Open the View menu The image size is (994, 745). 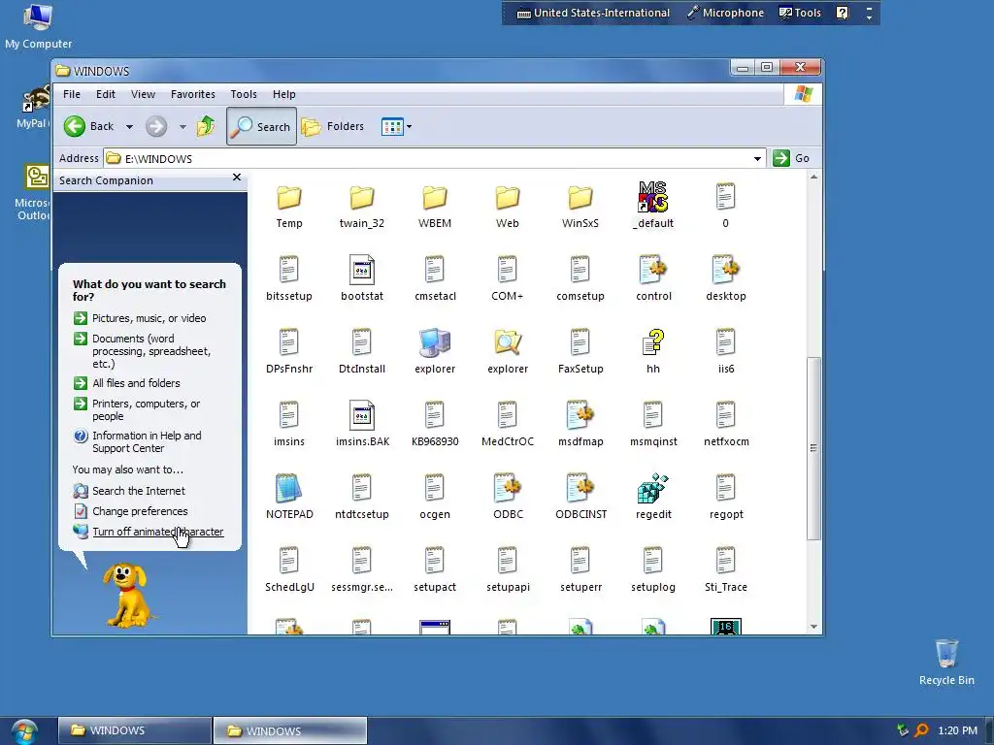[143, 94]
